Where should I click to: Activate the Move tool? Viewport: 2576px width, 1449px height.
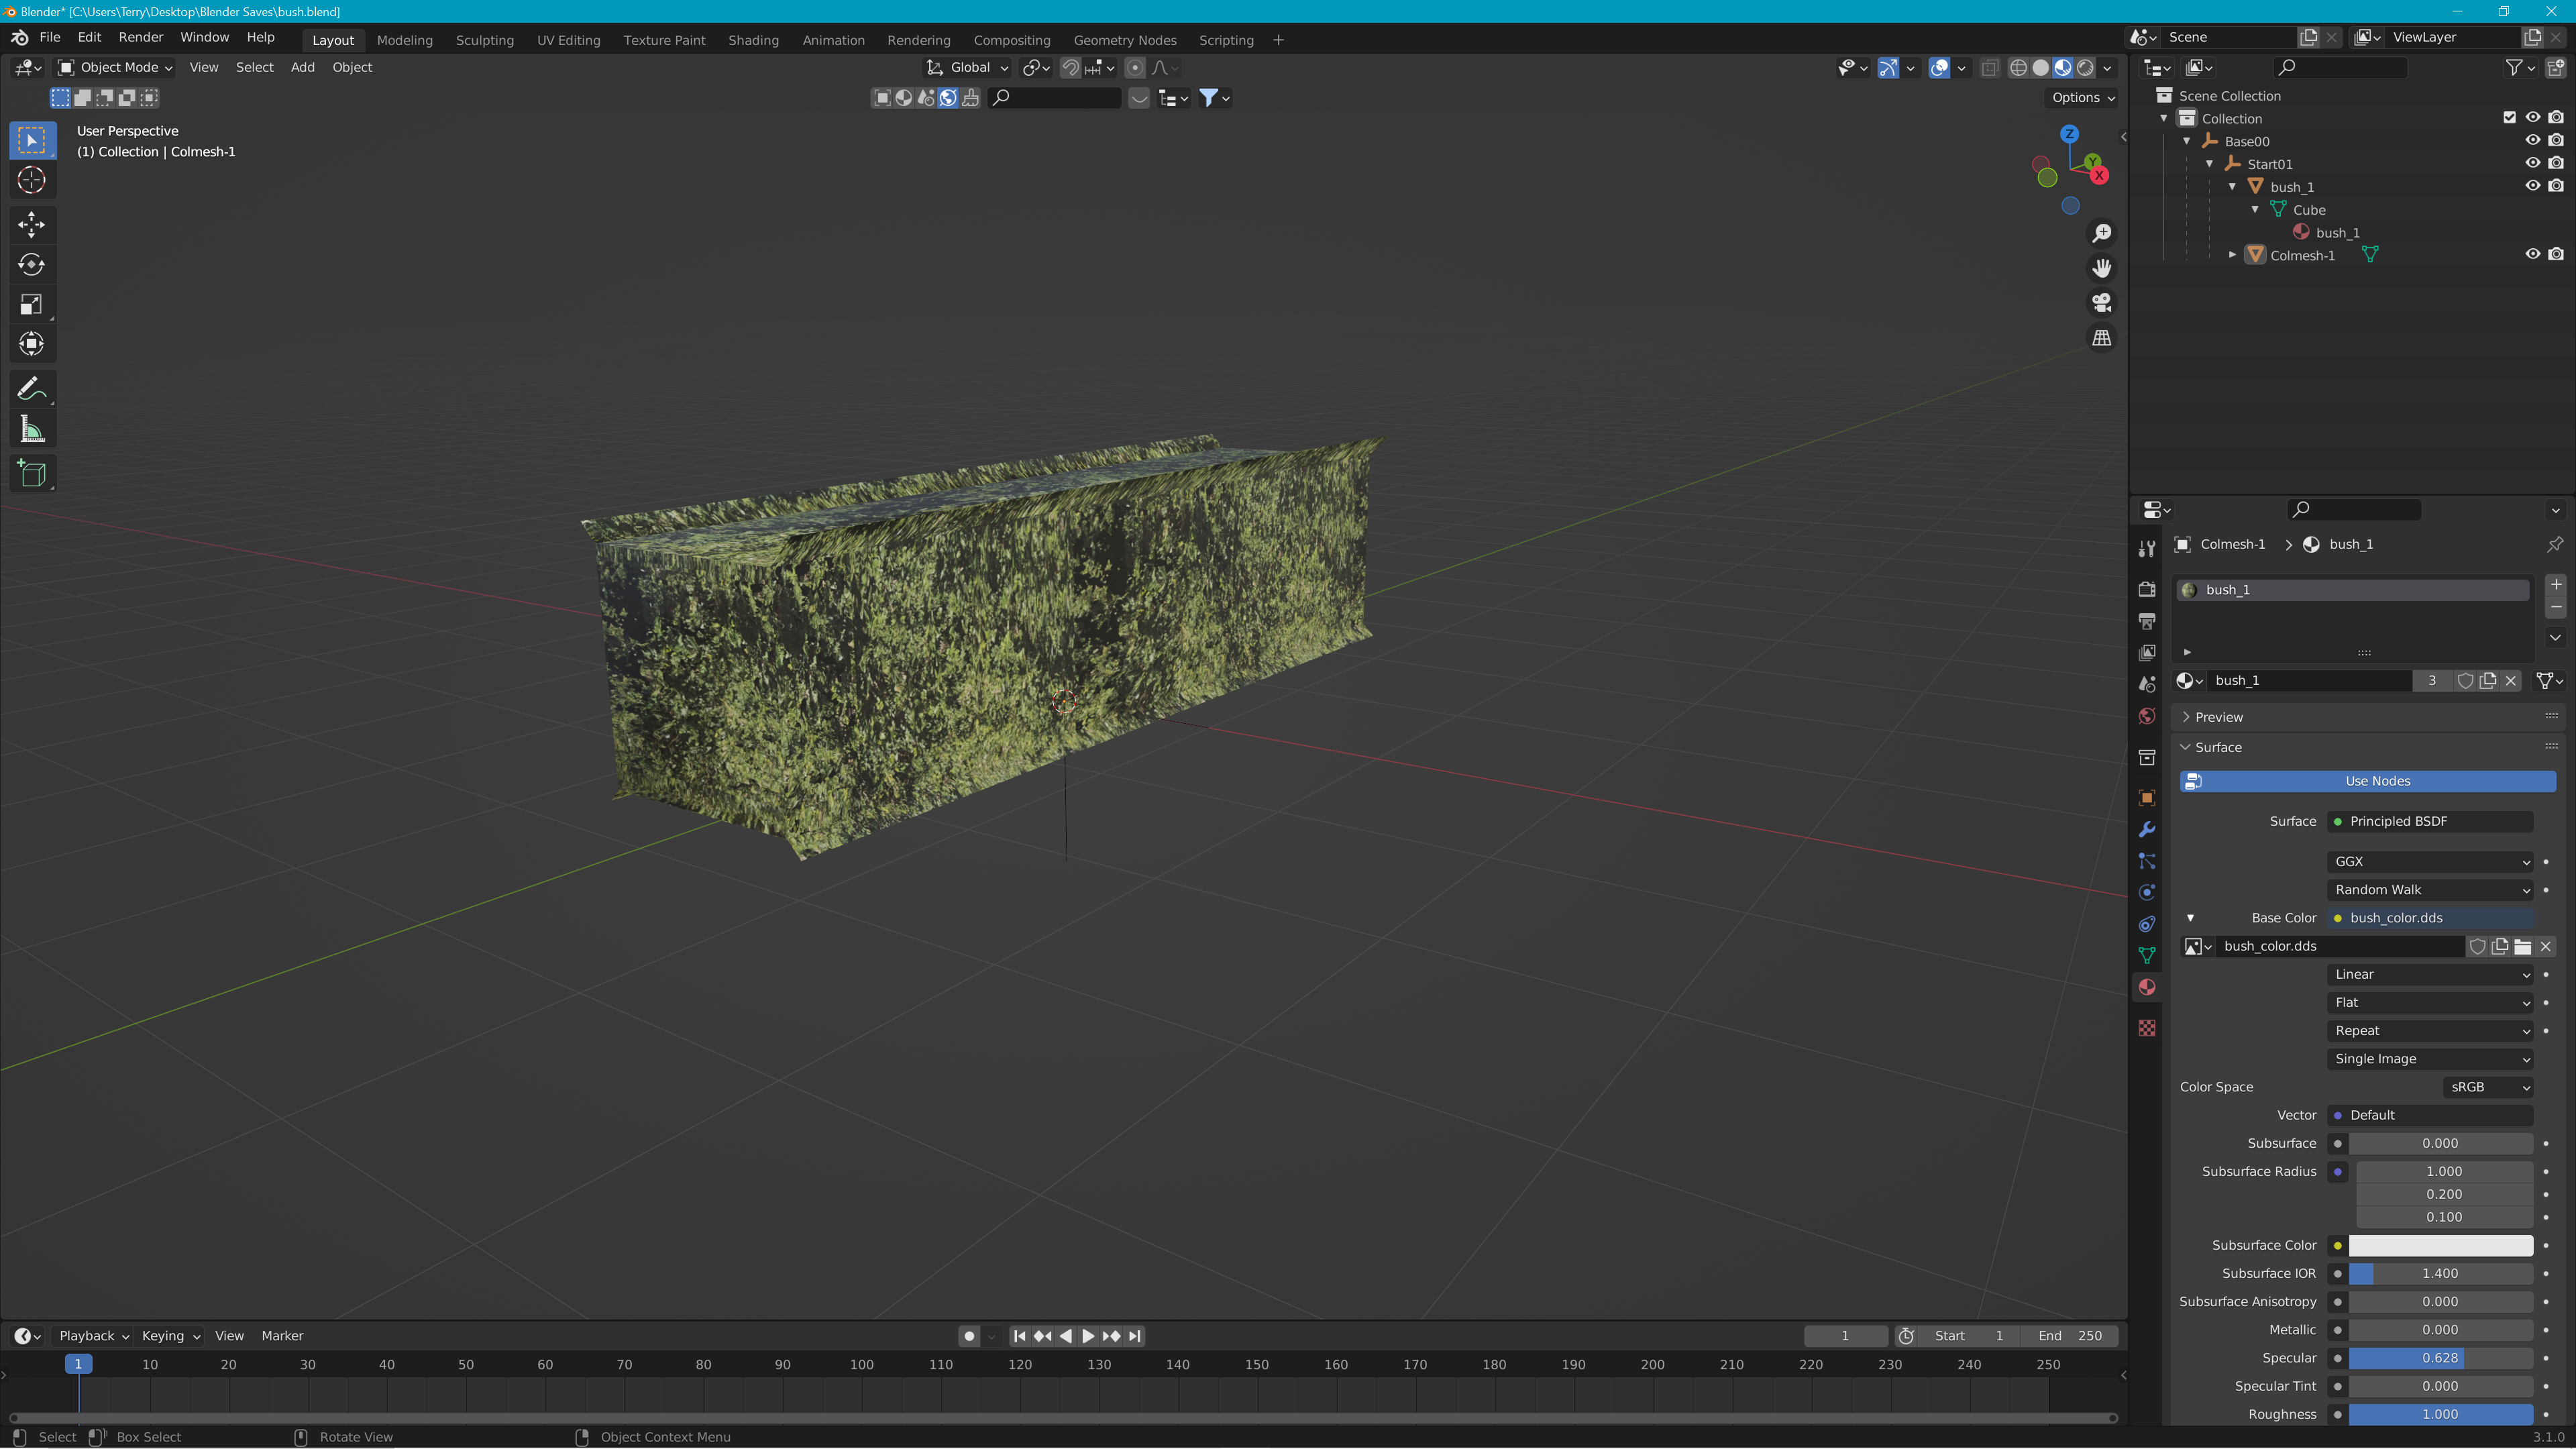pyautogui.click(x=31, y=224)
